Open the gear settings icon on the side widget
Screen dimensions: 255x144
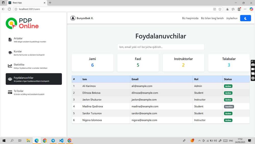253,78
